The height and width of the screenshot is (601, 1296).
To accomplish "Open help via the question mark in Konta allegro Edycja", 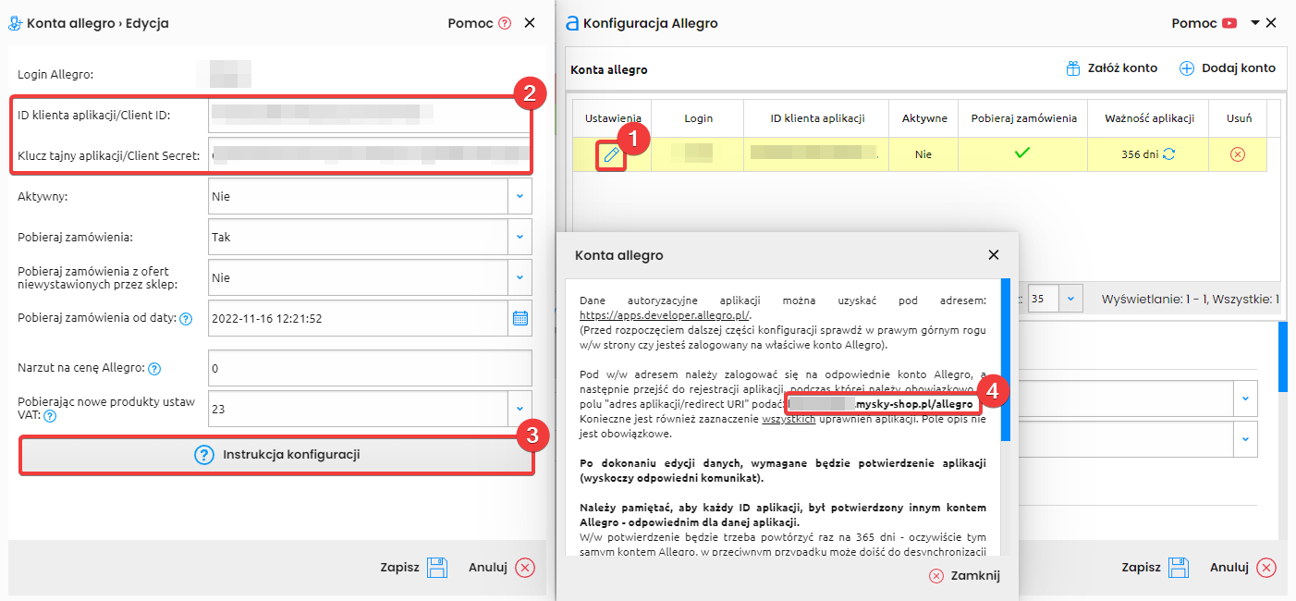I will coord(506,22).
